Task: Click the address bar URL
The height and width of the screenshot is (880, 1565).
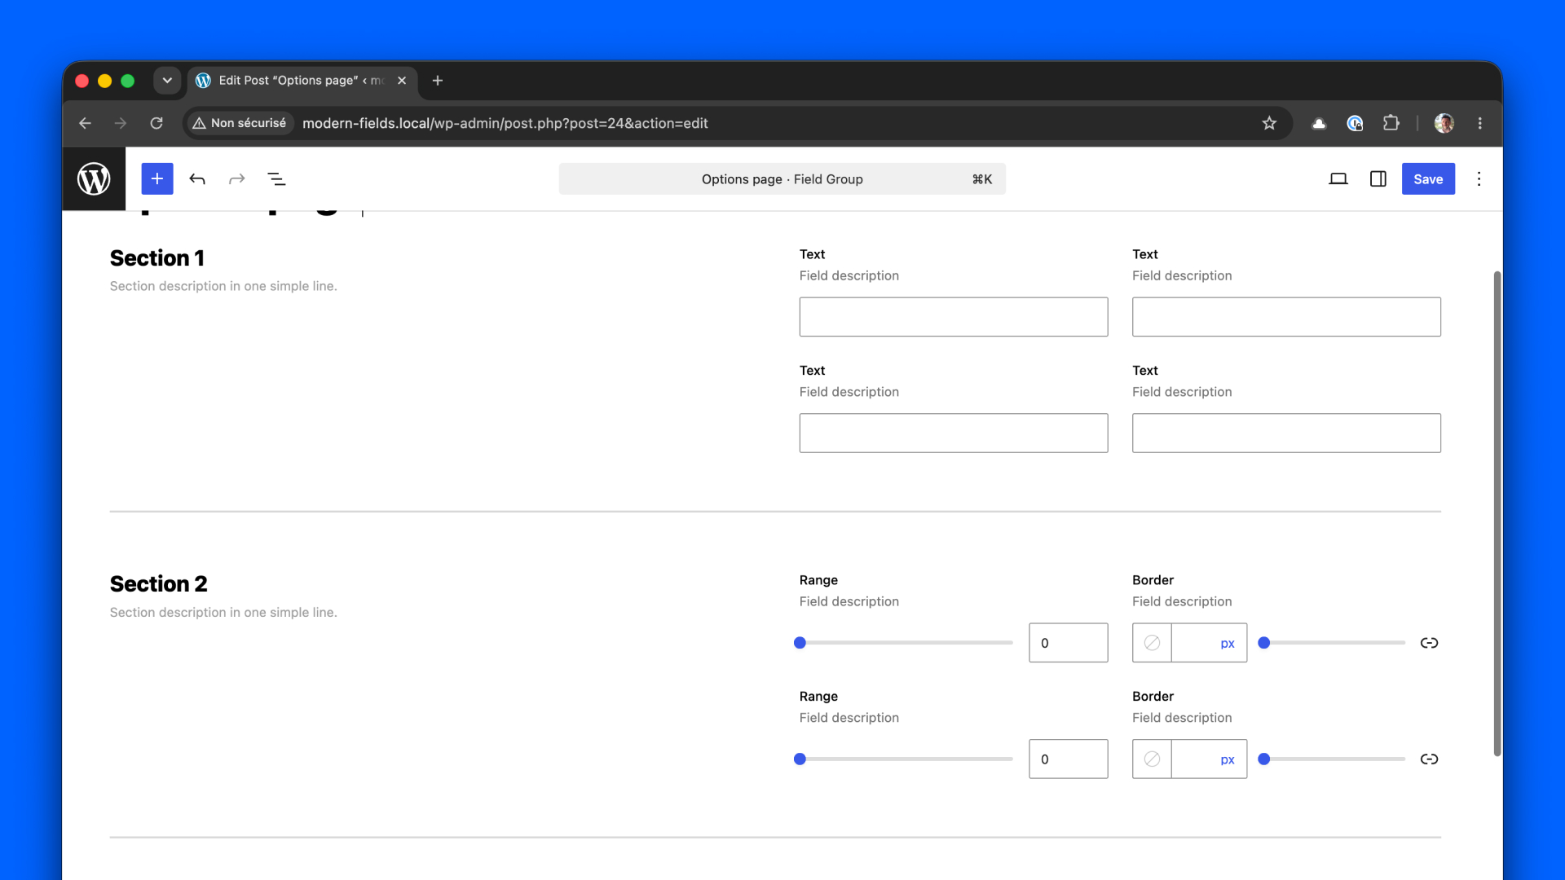Action: (x=505, y=123)
